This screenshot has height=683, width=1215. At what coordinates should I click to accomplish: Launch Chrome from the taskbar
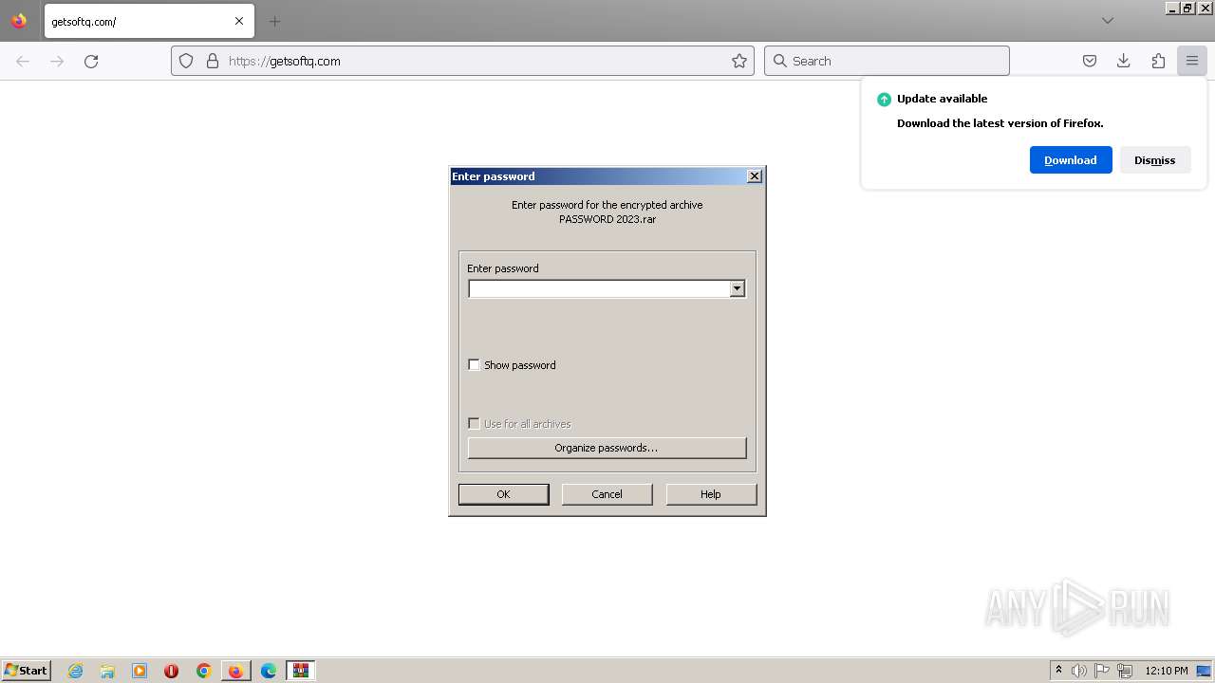point(203,671)
